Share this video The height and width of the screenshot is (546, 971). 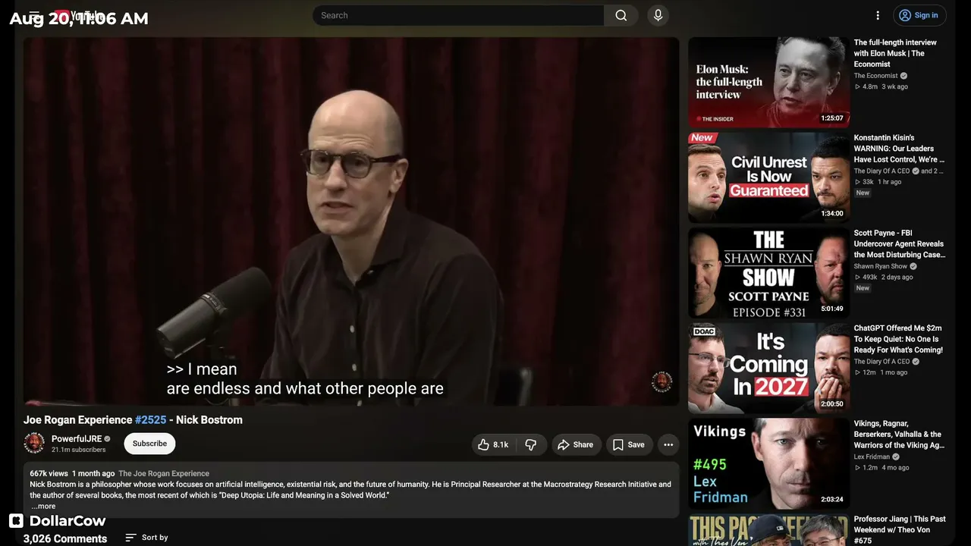tap(576, 444)
